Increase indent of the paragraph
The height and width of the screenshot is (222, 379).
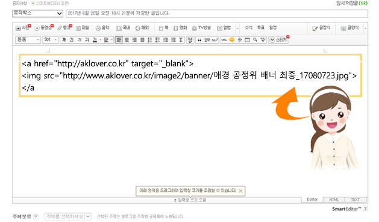click(173, 40)
